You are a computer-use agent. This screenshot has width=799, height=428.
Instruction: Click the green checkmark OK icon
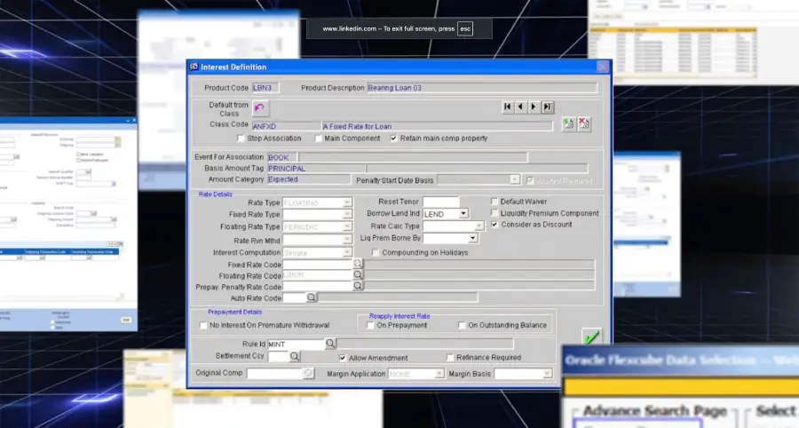(591, 337)
